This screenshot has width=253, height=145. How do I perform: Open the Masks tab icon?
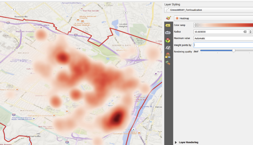coord(168,33)
